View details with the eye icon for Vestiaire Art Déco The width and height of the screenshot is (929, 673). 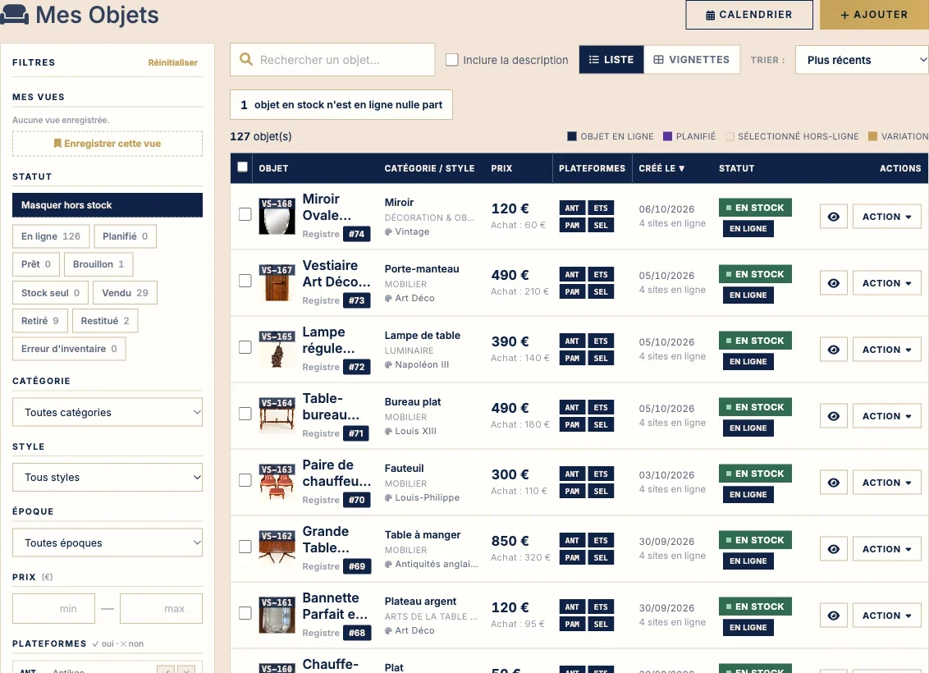[x=833, y=283]
